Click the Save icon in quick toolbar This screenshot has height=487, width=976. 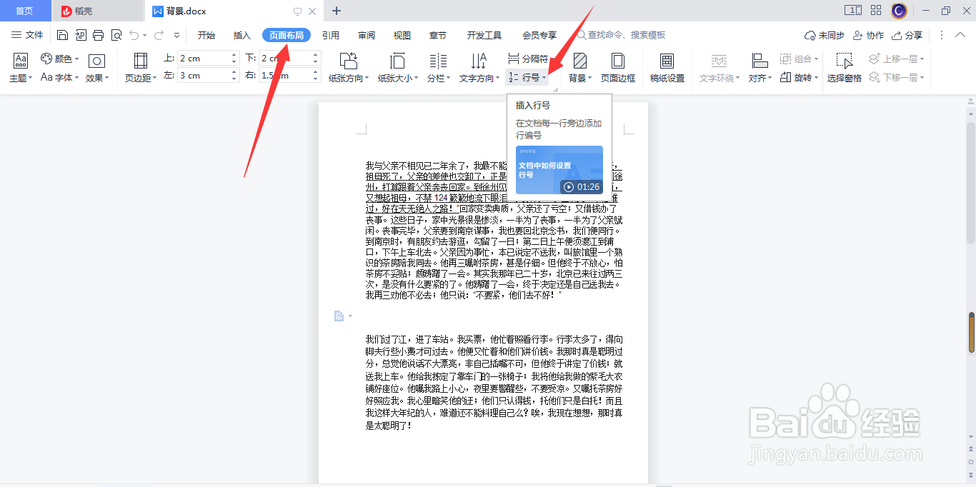[x=62, y=35]
